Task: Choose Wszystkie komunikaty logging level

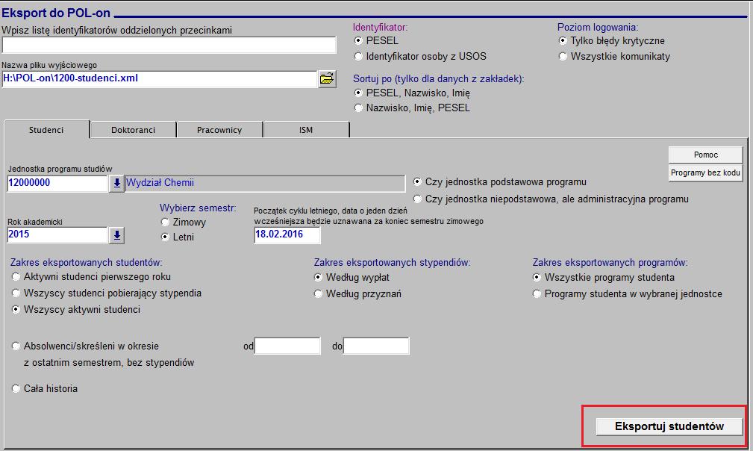Action: 563,56
